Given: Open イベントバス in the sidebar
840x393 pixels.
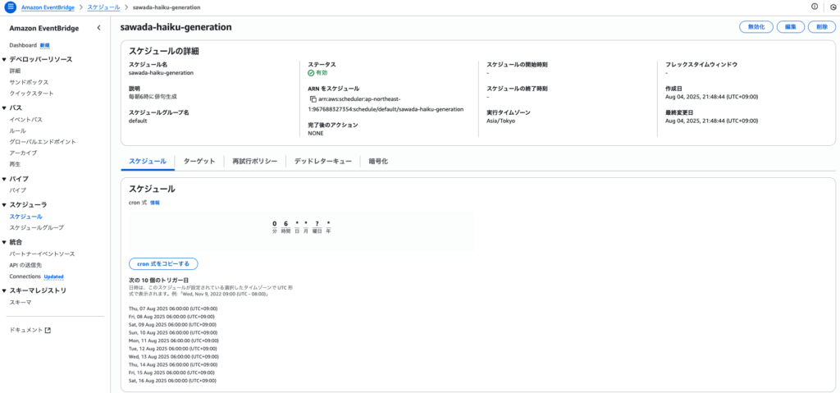Looking at the screenshot, I should tap(25, 120).
